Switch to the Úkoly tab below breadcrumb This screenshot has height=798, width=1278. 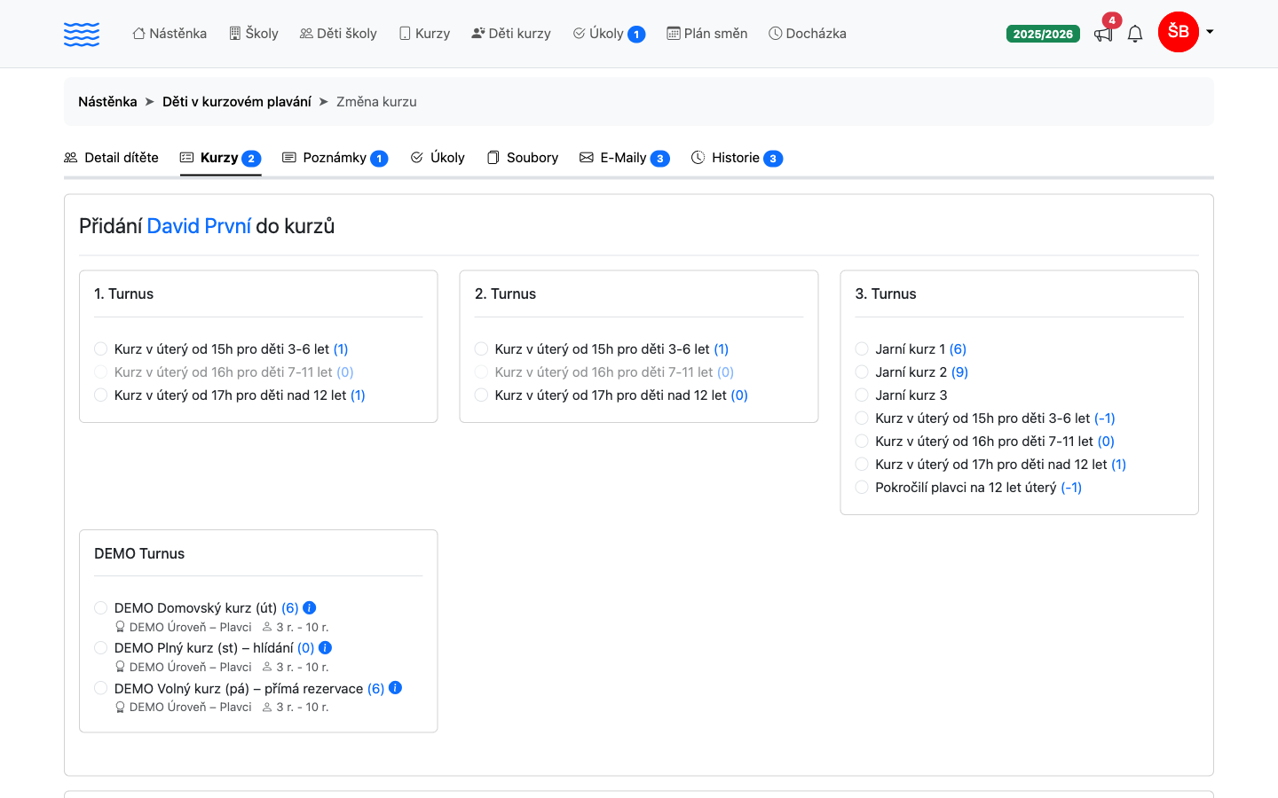(x=438, y=158)
